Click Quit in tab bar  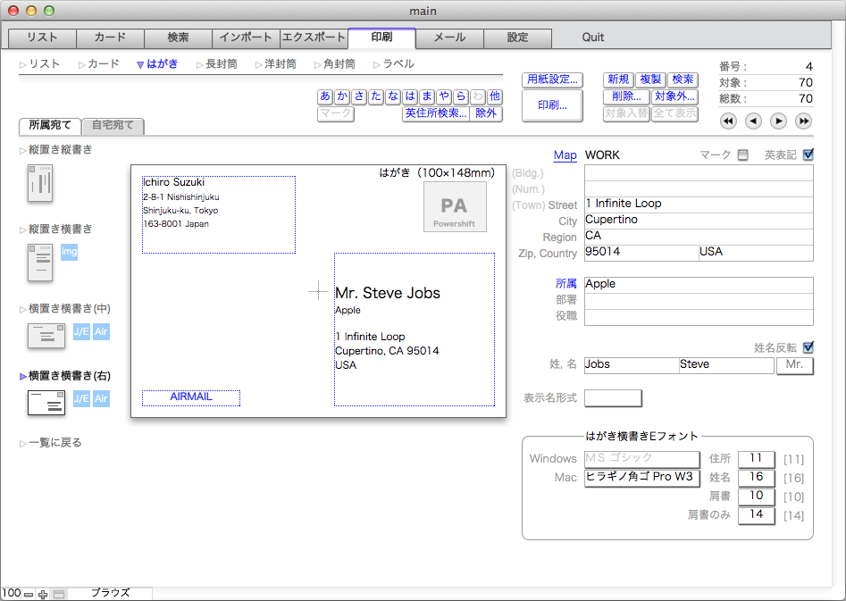coord(592,38)
